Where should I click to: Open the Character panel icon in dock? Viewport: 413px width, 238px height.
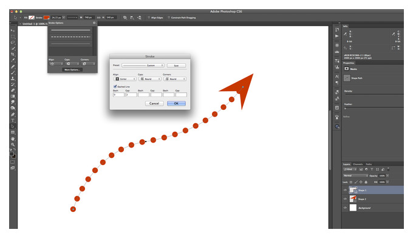[x=337, y=76]
